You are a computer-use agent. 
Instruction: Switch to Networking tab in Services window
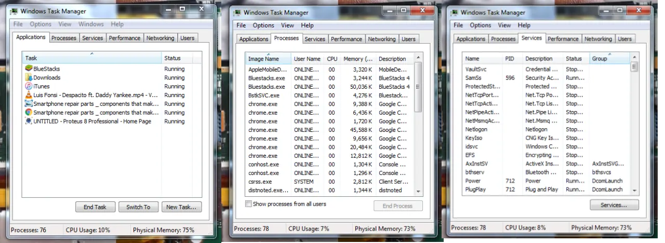[x=598, y=39]
